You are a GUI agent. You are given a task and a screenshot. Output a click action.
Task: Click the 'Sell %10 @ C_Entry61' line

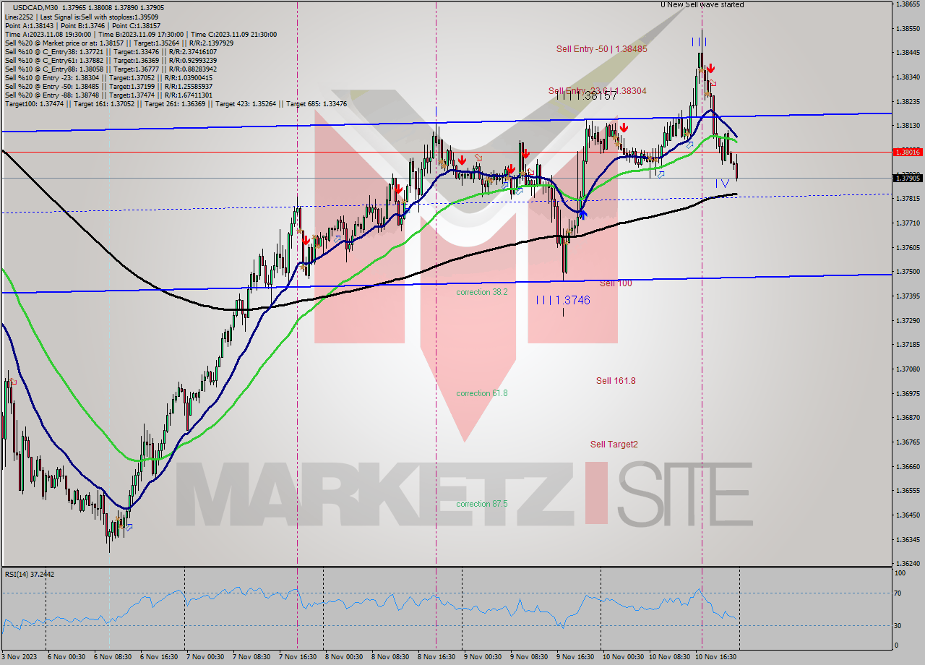[111, 60]
